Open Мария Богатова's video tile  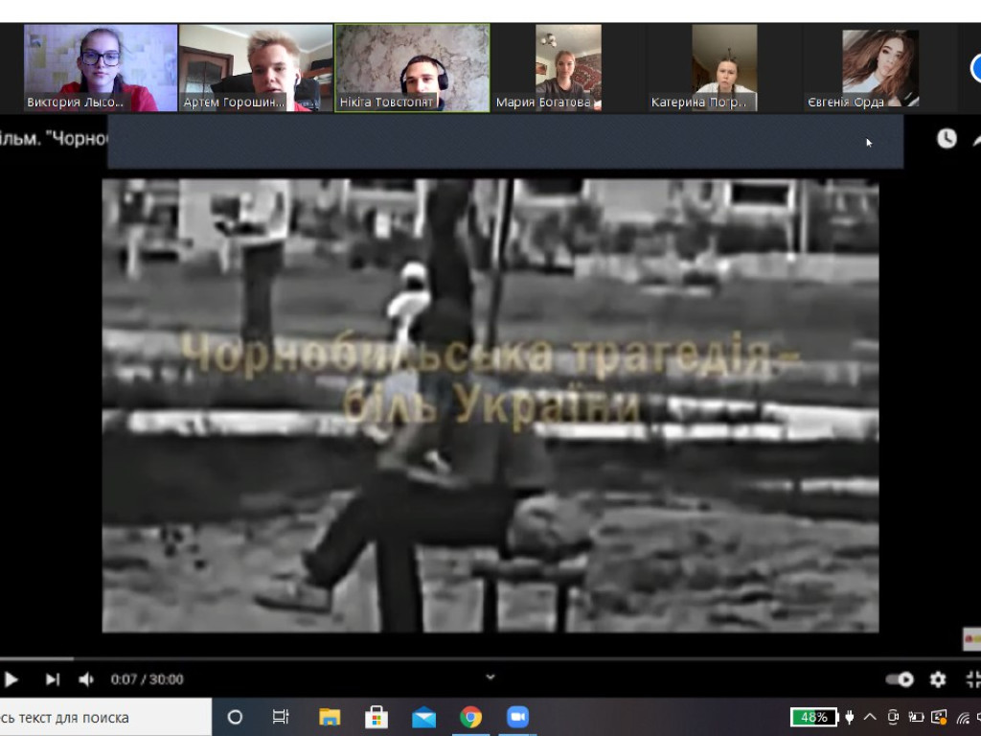coord(567,68)
